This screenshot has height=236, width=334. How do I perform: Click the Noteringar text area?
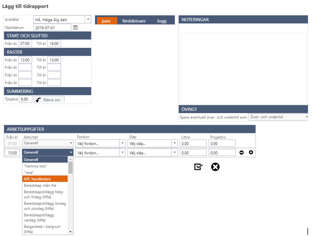click(x=244, y=69)
